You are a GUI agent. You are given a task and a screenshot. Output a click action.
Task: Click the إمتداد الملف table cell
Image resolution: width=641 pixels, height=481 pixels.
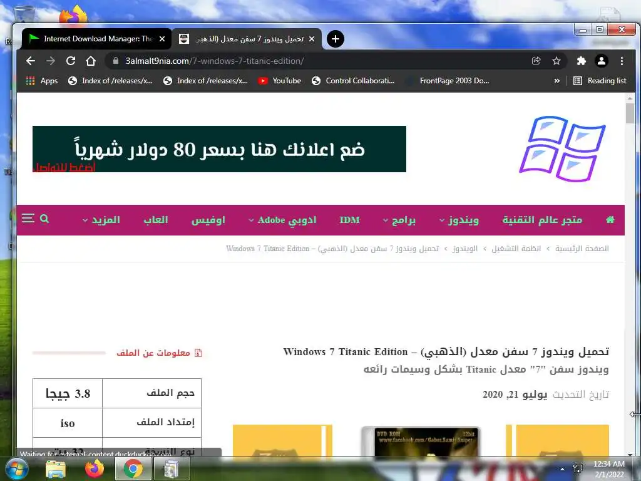point(151,423)
